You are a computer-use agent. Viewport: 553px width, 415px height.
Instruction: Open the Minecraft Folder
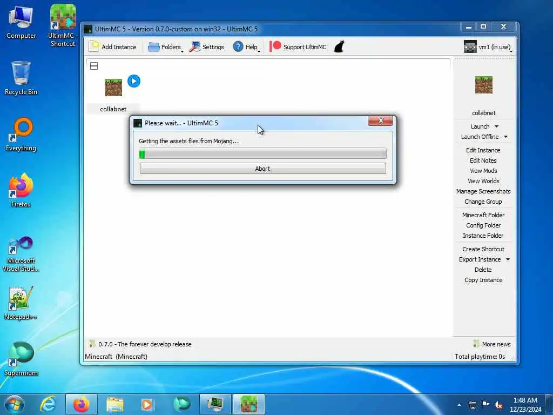pyautogui.click(x=483, y=215)
